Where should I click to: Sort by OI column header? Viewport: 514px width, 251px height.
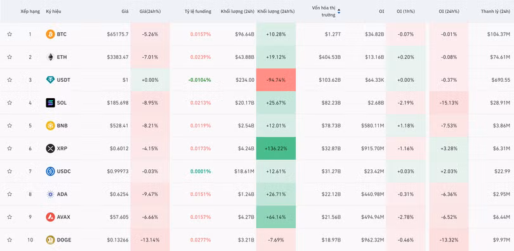coord(381,11)
